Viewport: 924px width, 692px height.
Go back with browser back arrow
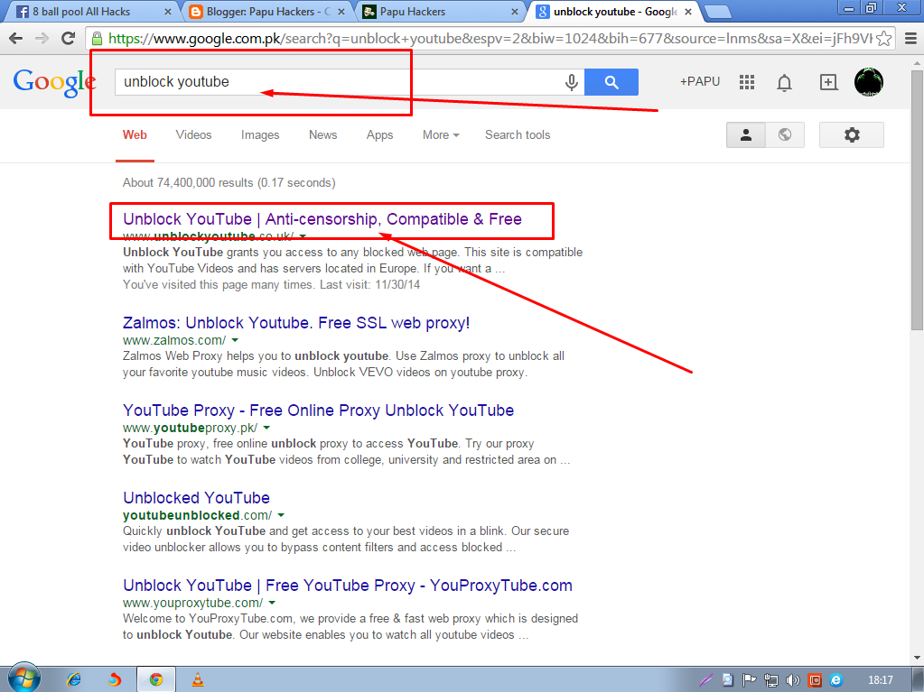coord(16,39)
